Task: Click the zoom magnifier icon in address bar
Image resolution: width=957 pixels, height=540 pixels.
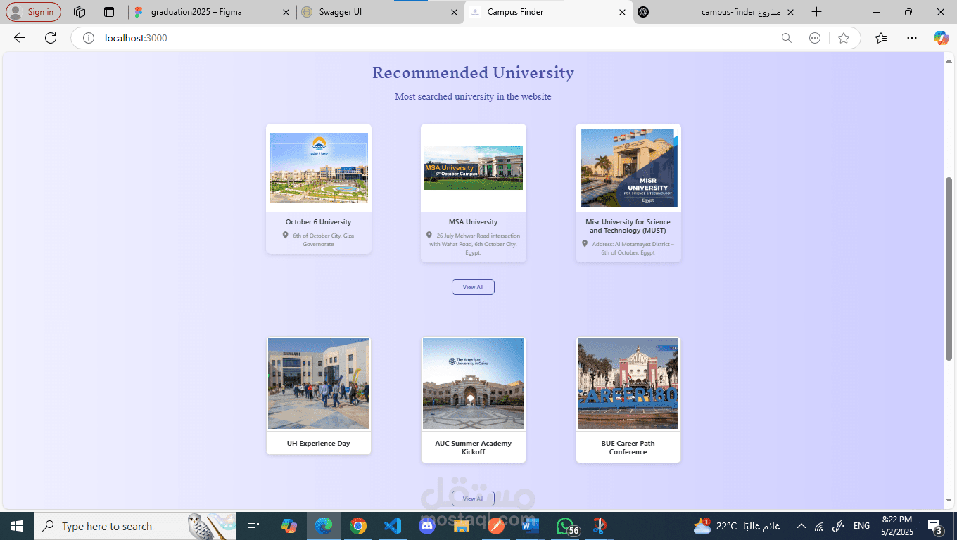Action: pyautogui.click(x=787, y=38)
